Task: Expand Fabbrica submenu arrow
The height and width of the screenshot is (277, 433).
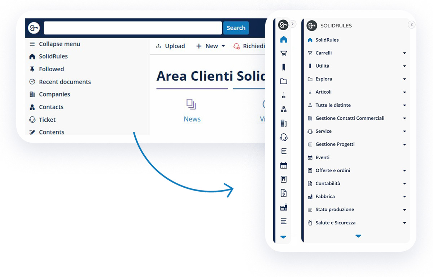Action: pyautogui.click(x=404, y=197)
